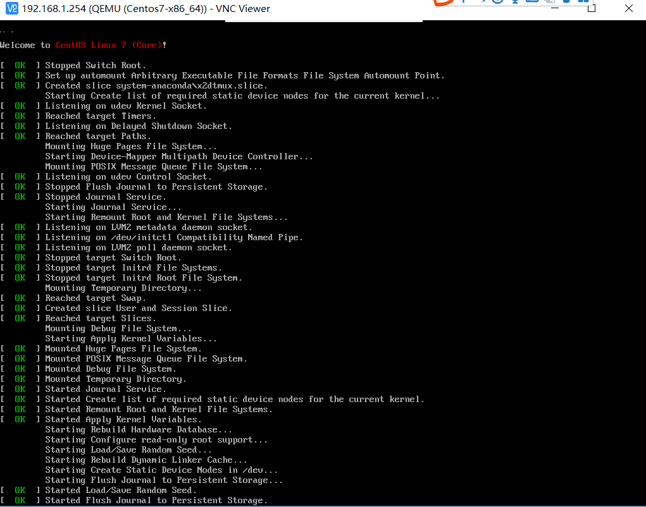This screenshot has height=507, width=646.
Task: Maximize the VNC Viewer window
Action: coord(592,8)
